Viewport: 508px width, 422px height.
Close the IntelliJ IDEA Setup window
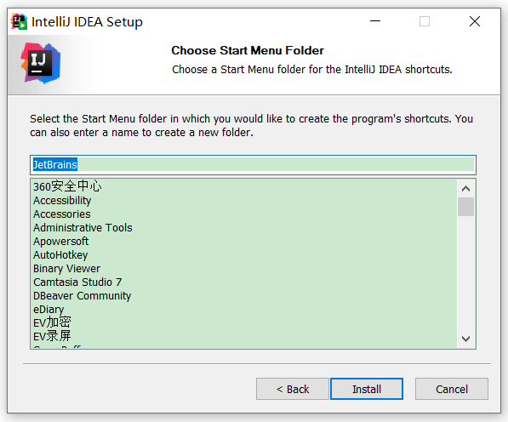click(x=475, y=22)
